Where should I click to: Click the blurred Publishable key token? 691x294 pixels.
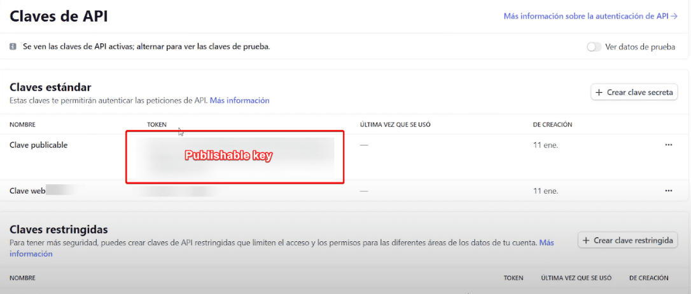(234, 156)
